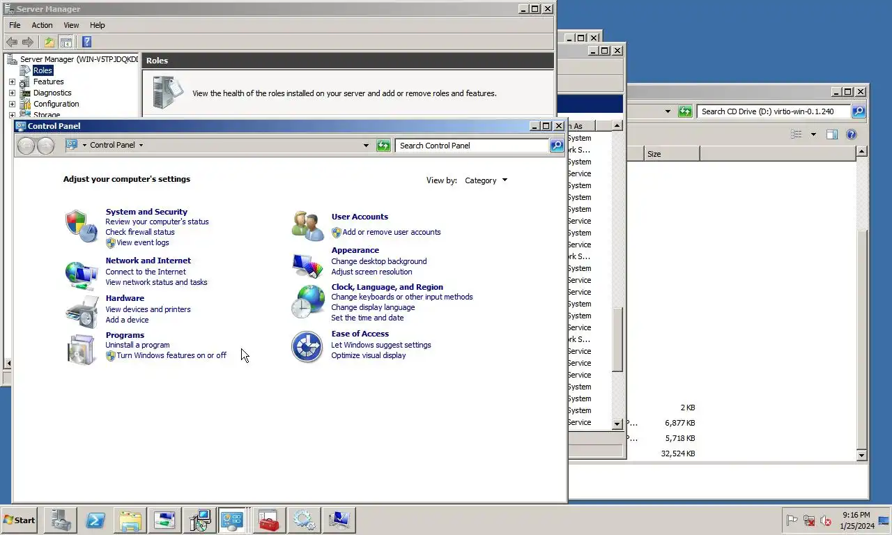Select Roles in Server Manager tree

(43, 70)
